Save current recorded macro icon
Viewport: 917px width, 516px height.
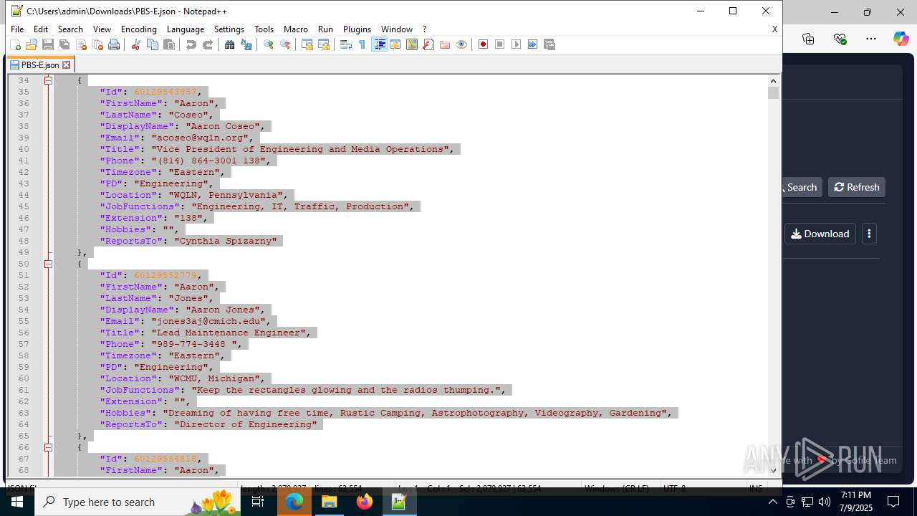point(549,44)
